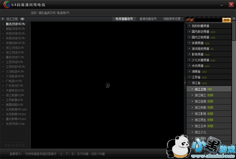Choose the 江苏联通ql.flv source
The height and width of the screenshot is (159, 236).
click(15, 100)
